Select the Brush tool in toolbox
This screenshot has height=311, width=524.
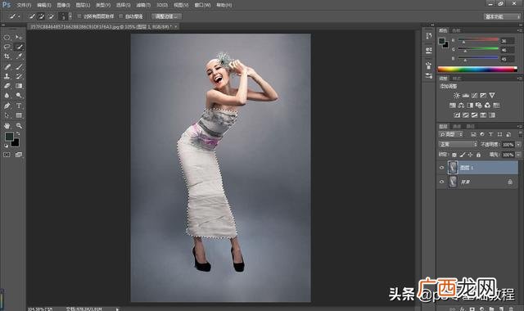coord(19,67)
